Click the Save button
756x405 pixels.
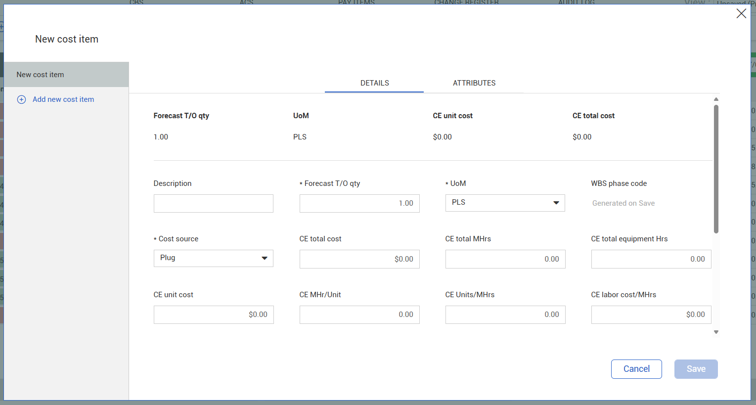tap(696, 369)
